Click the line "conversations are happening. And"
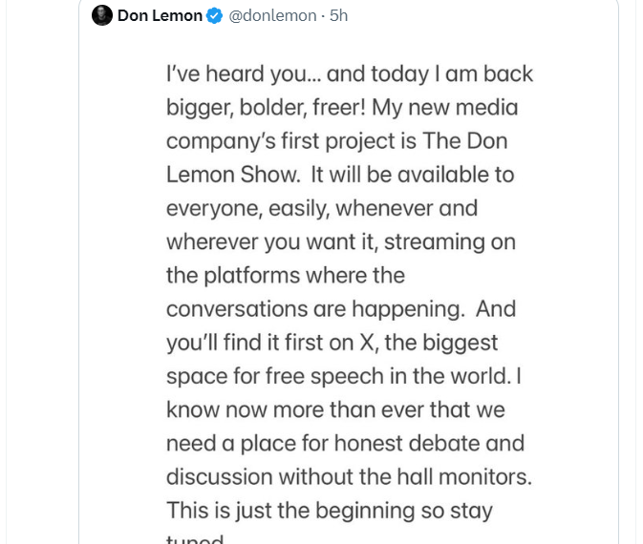643x544 pixels. tap(341, 309)
